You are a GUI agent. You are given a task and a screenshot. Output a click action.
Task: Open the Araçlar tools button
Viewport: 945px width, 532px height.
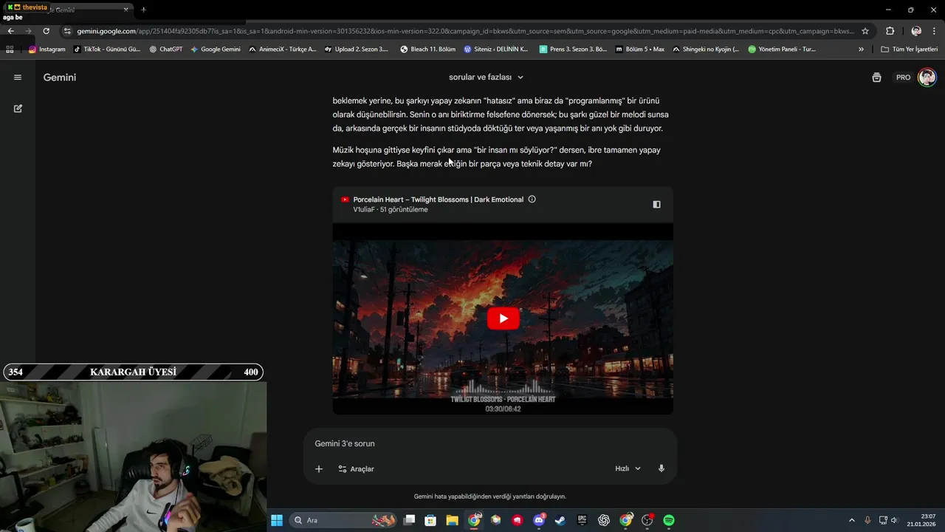coord(356,468)
